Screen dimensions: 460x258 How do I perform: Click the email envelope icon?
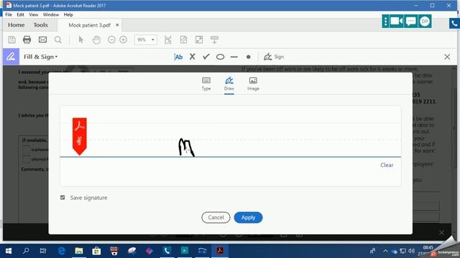(43, 39)
